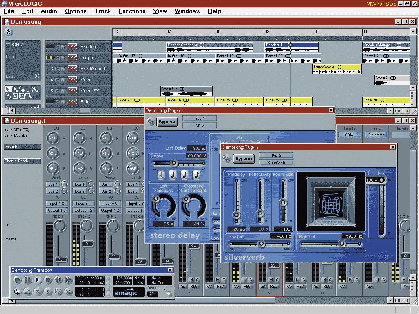Screen dimensions: 419x314
Task: Solo mixer channel 8
Action: 250,280
